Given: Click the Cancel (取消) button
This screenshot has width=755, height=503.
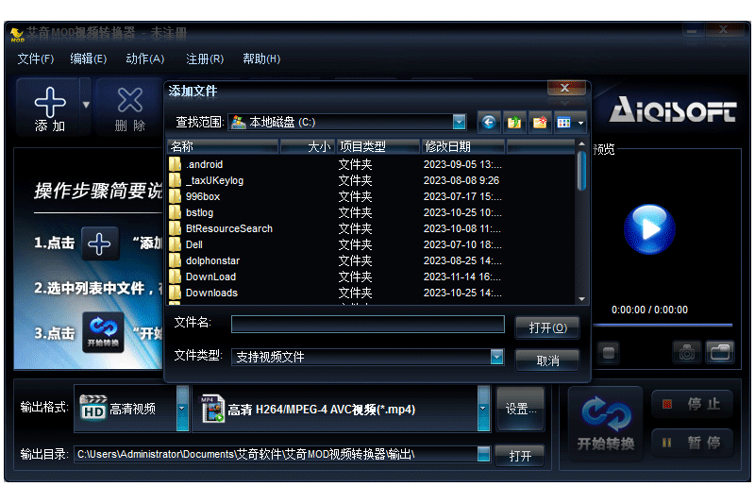Looking at the screenshot, I should tap(547, 360).
